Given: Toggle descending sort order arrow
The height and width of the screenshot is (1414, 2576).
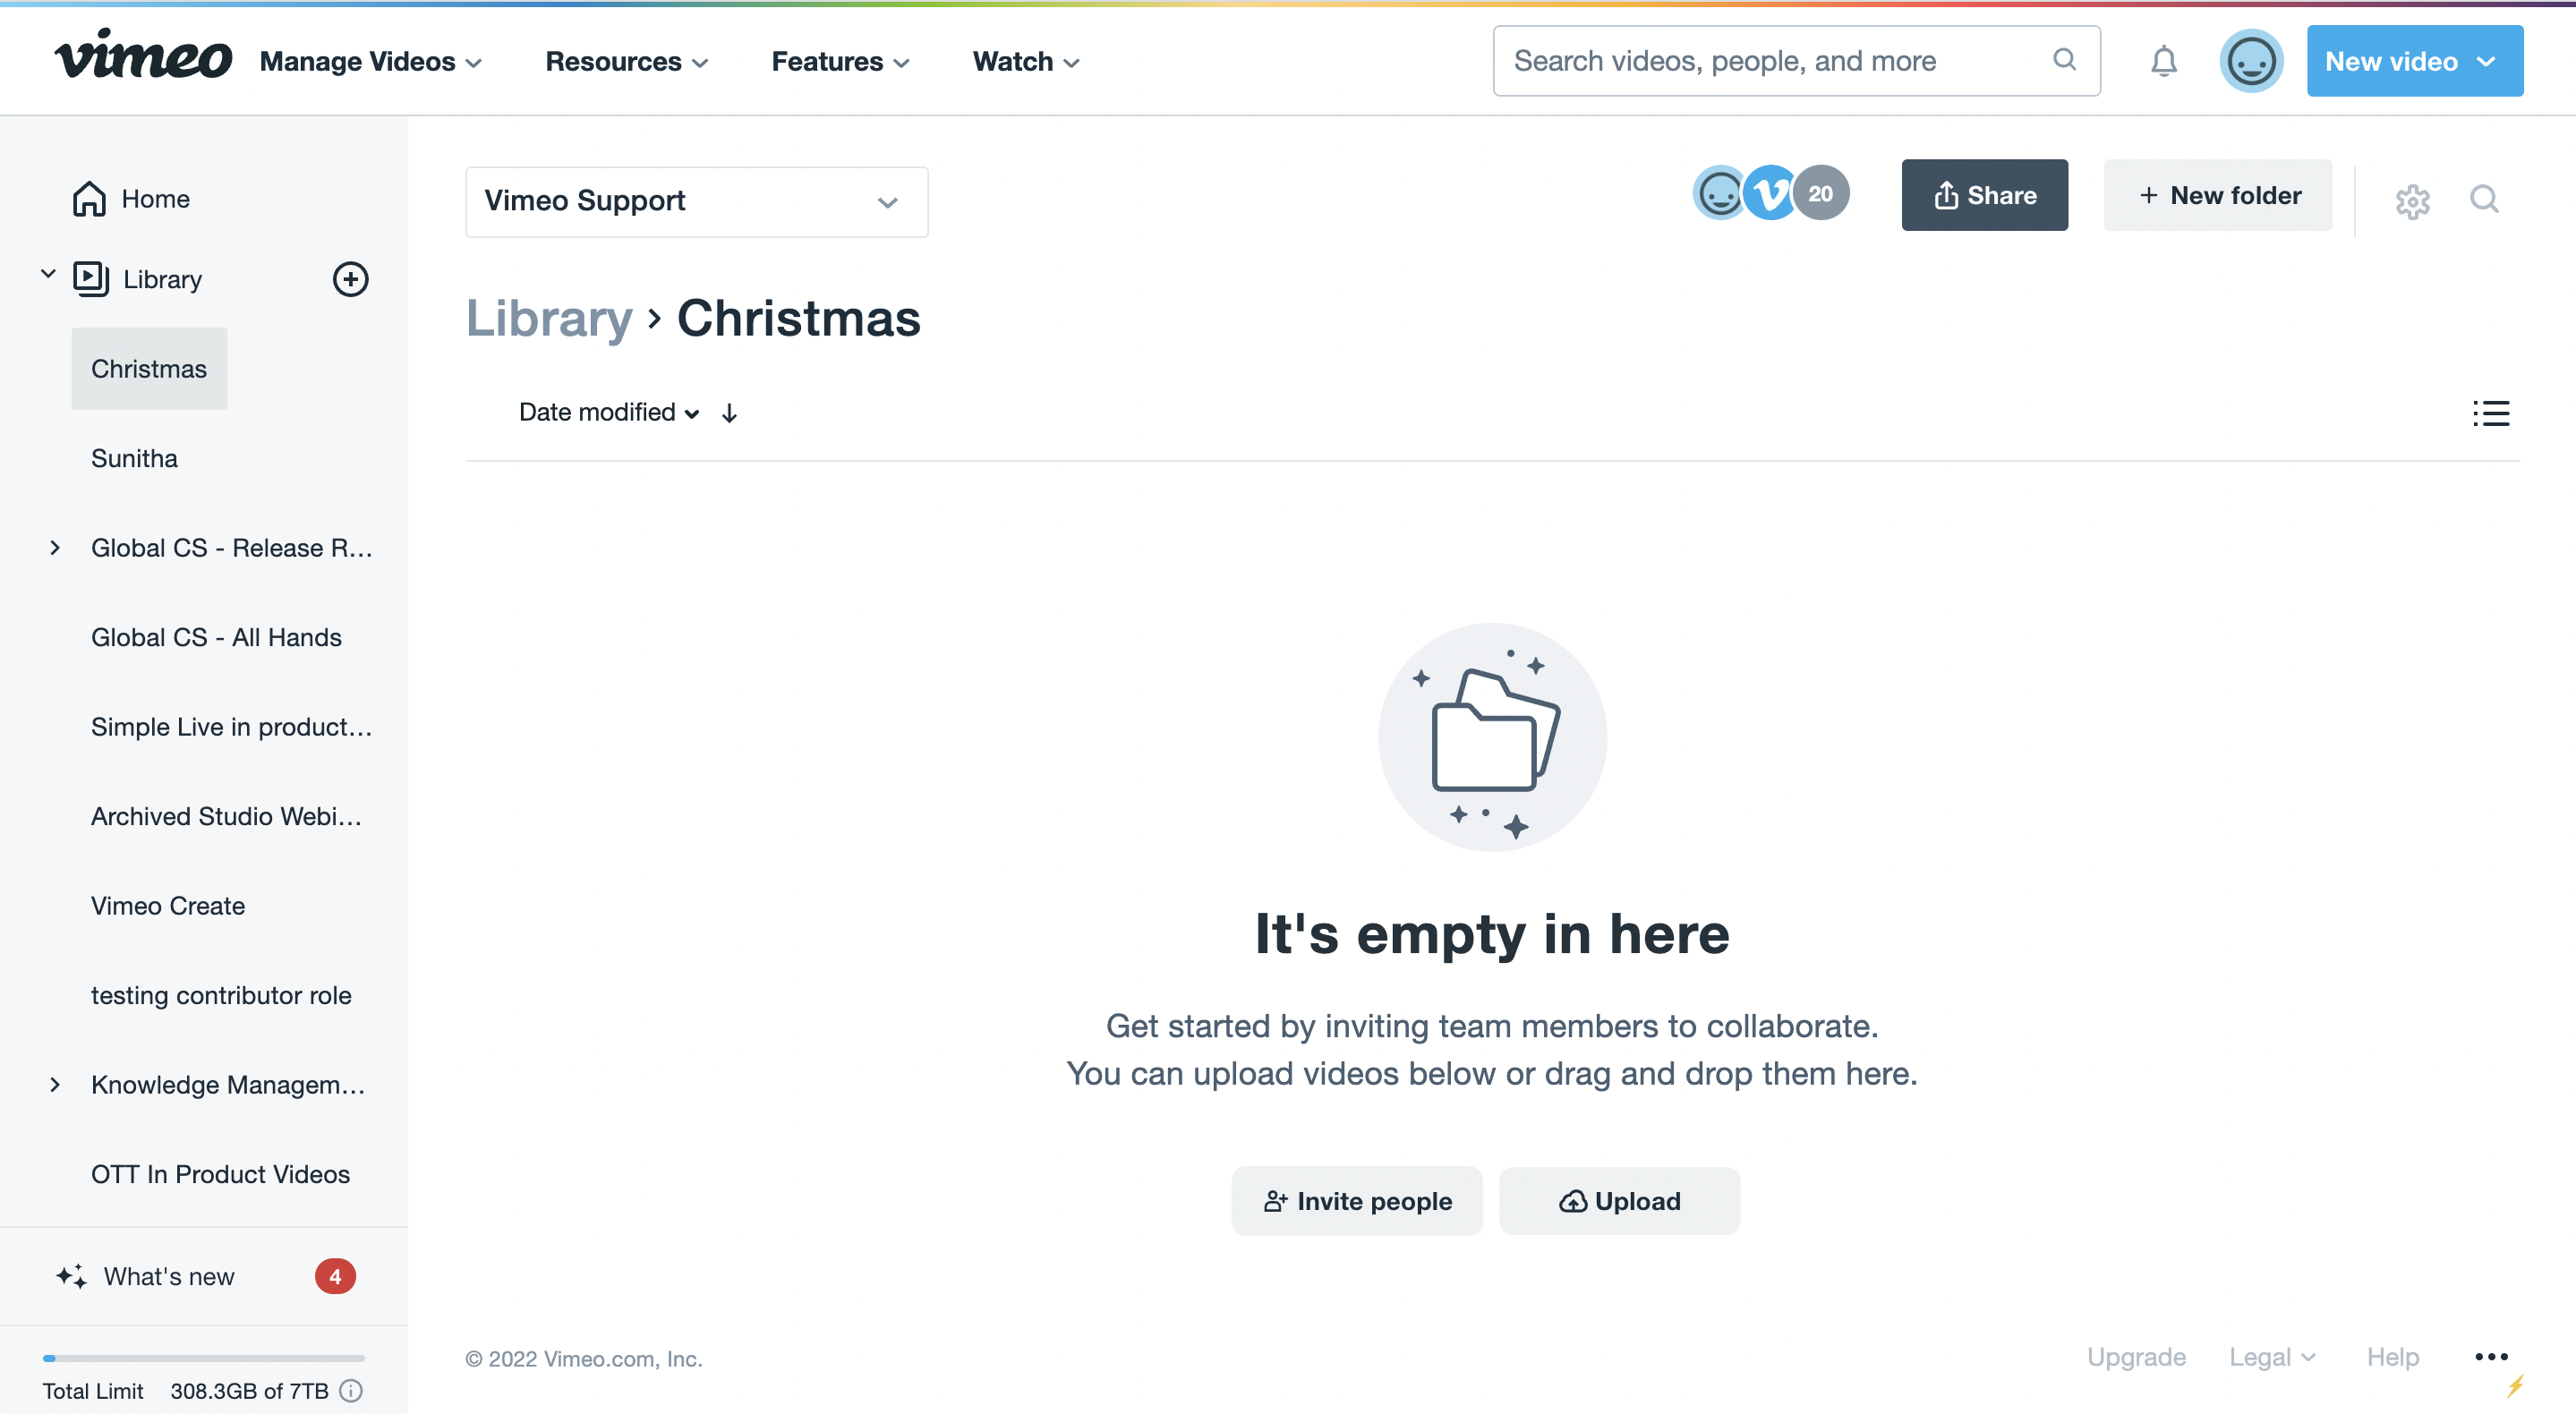Looking at the screenshot, I should [729, 413].
